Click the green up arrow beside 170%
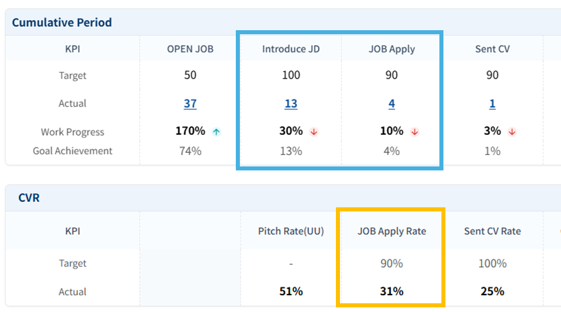This screenshot has width=561, height=312. click(216, 132)
